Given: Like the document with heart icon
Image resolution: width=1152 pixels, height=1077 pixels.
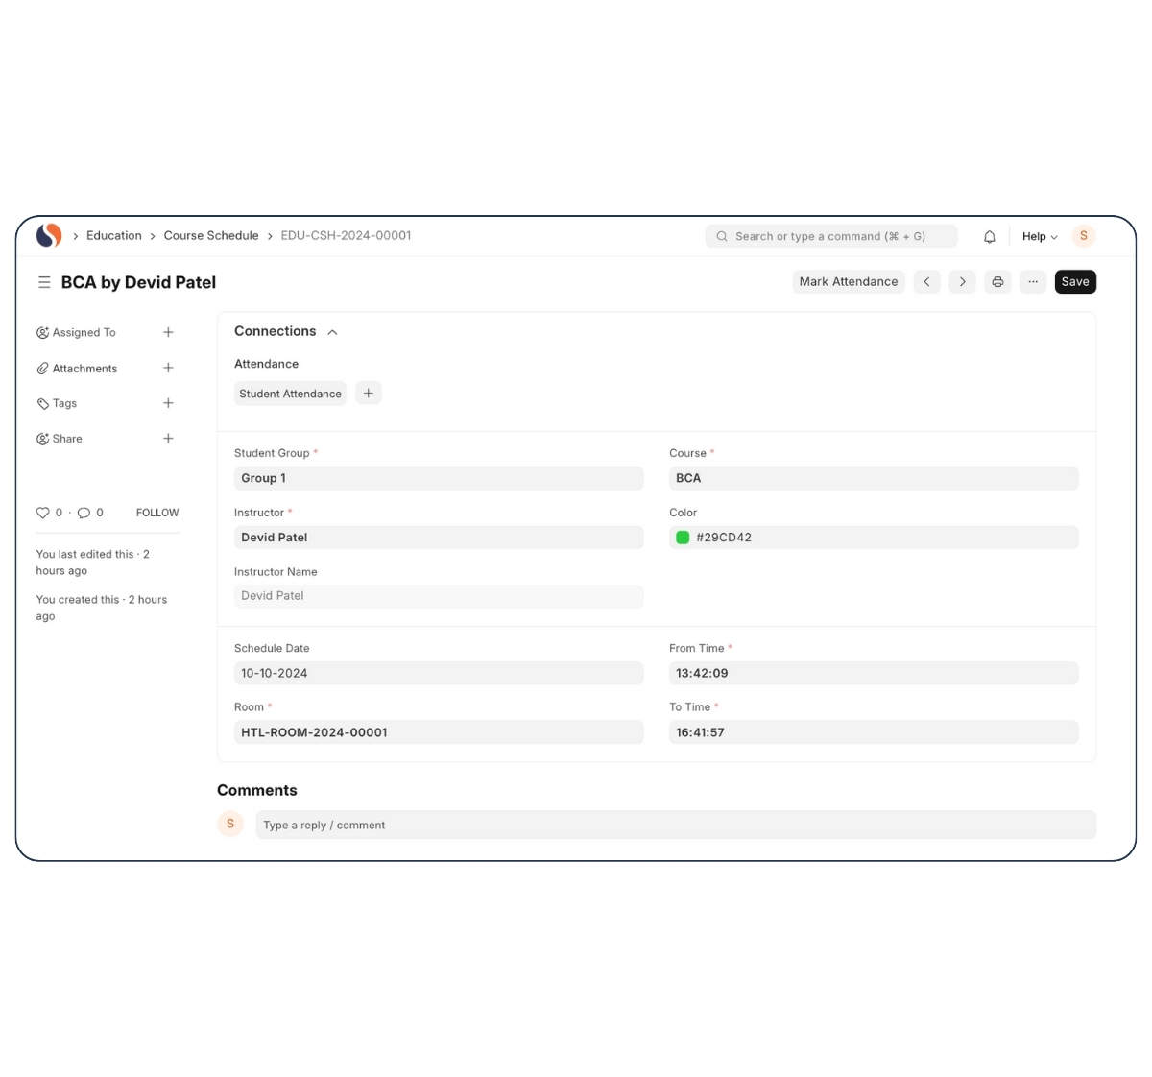Looking at the screenshot, I should tap(42, 513).
